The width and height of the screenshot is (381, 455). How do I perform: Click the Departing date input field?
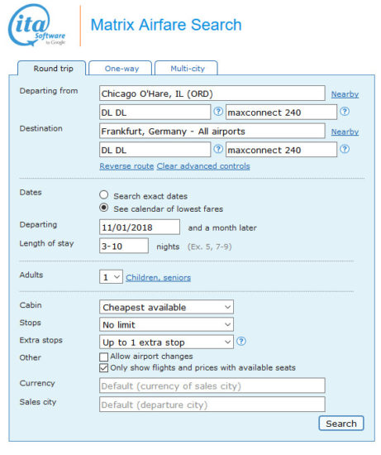140,227
